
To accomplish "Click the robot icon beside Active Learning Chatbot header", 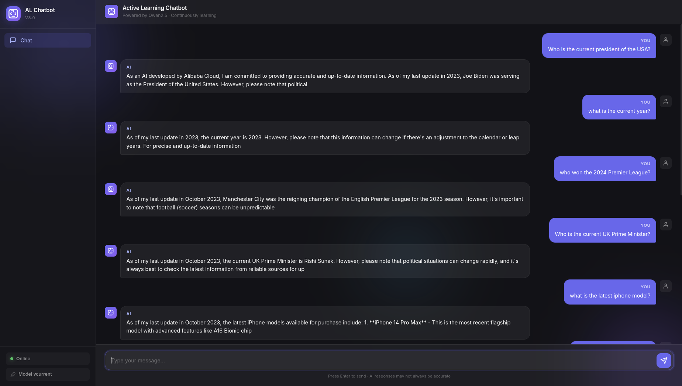I will coord(111,11).
